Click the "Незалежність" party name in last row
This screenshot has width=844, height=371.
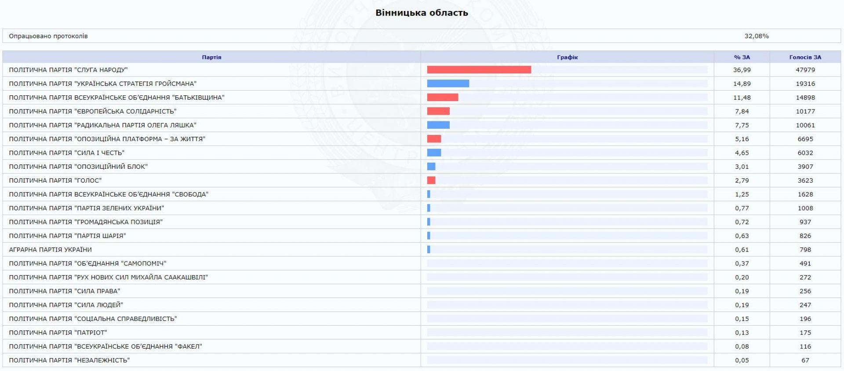[x=69, y=360]
